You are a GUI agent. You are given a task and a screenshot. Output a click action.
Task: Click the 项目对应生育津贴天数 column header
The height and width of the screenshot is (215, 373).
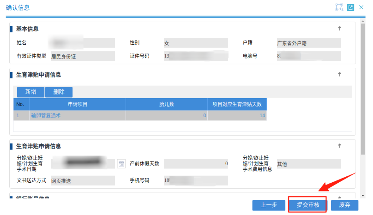pos(237,104)
